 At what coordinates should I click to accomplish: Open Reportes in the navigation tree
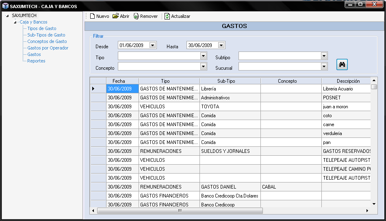pyautogui.click(x=36, y=61)
